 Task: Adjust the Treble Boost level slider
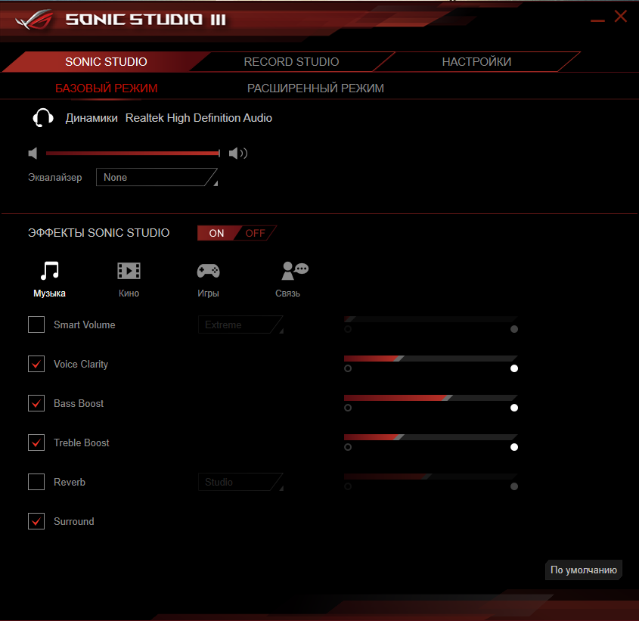tap(431, 437)
